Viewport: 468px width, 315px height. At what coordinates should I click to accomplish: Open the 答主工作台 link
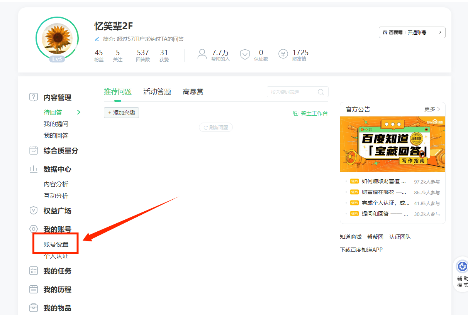[311, 113]
